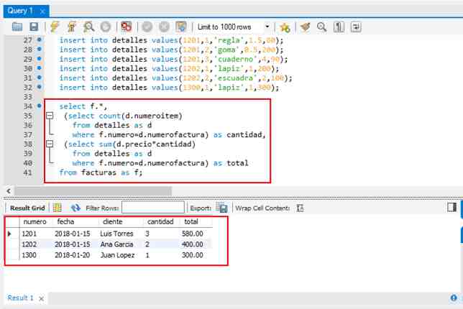Click line 32 insert statement with 'lapiz'
The width and height of the screenshot is (463, 309).
point(169,88)
